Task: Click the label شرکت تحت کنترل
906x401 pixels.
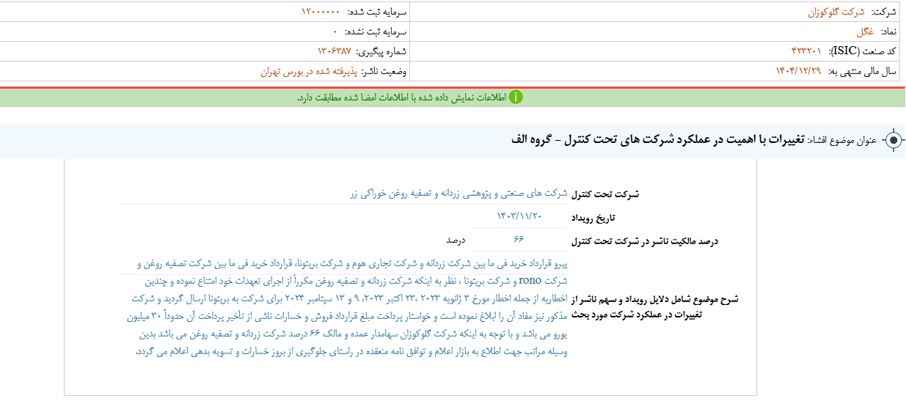Action: [605, 194]
